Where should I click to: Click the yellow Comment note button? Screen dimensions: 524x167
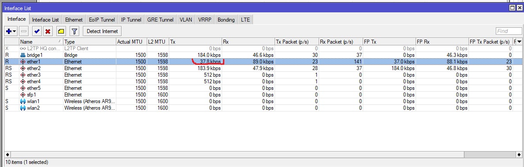(61, 31)
